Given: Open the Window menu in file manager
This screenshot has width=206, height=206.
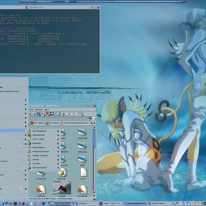Looking at the screenshot, I should [39, 110].
